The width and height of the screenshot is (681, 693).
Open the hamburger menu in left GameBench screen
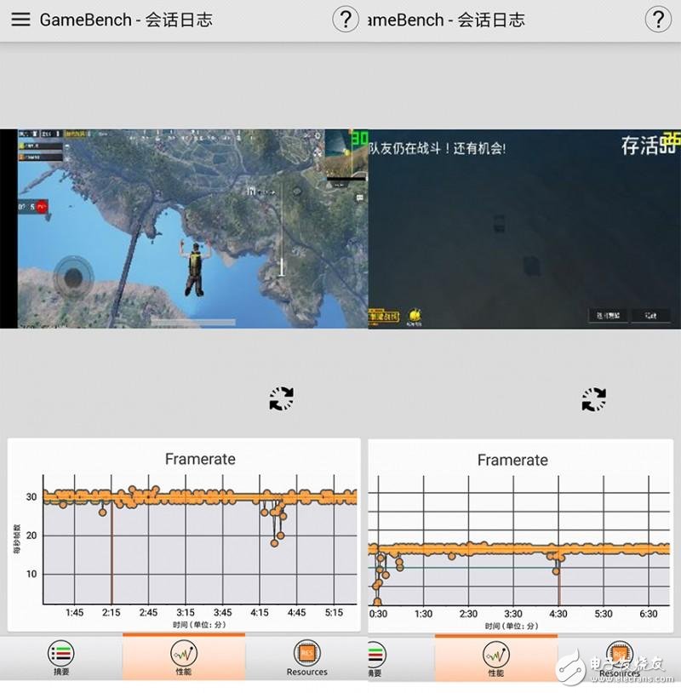tap(20, 20)
